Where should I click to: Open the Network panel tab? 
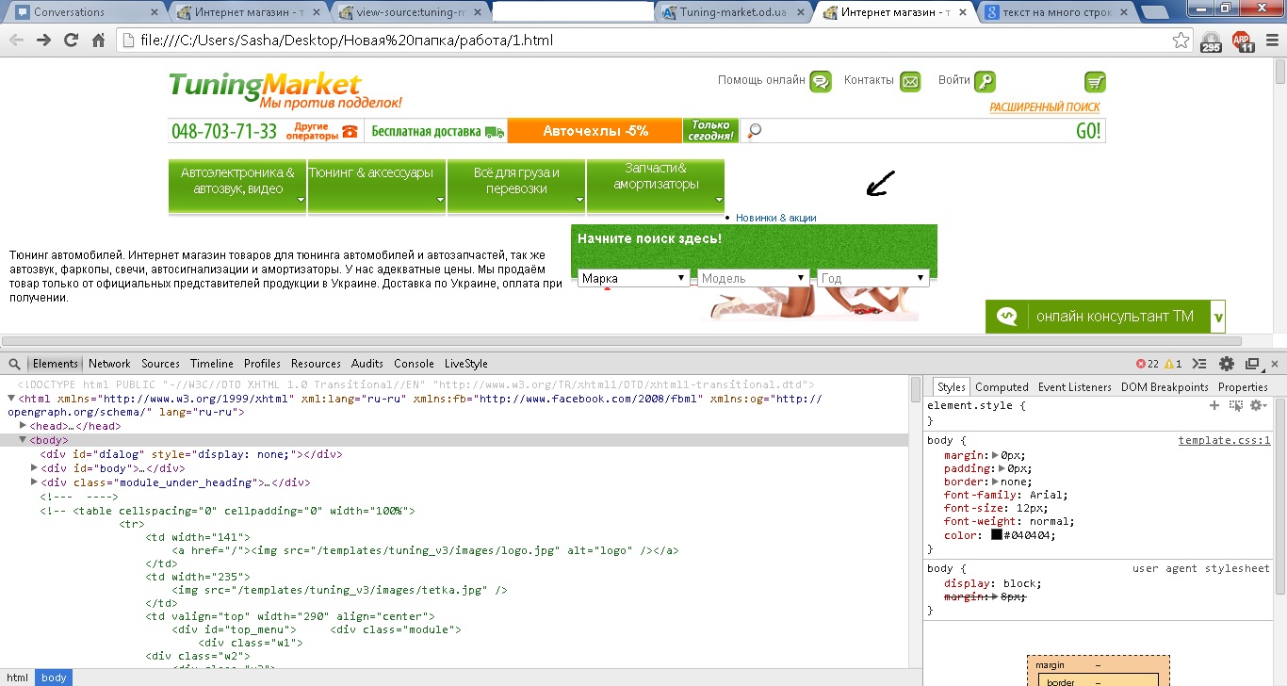109,364
